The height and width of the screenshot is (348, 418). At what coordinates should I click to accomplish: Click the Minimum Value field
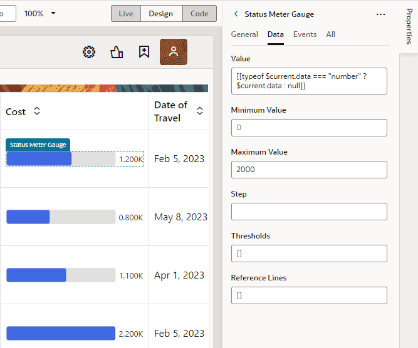(x=309, y=128)
